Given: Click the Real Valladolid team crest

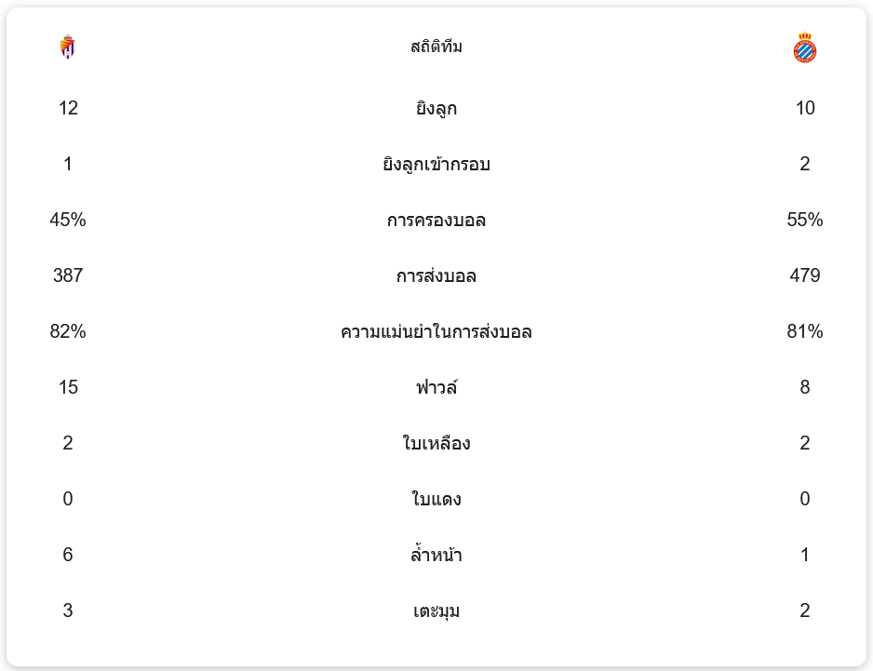Looking at the screenshot, I should [67, 47].
